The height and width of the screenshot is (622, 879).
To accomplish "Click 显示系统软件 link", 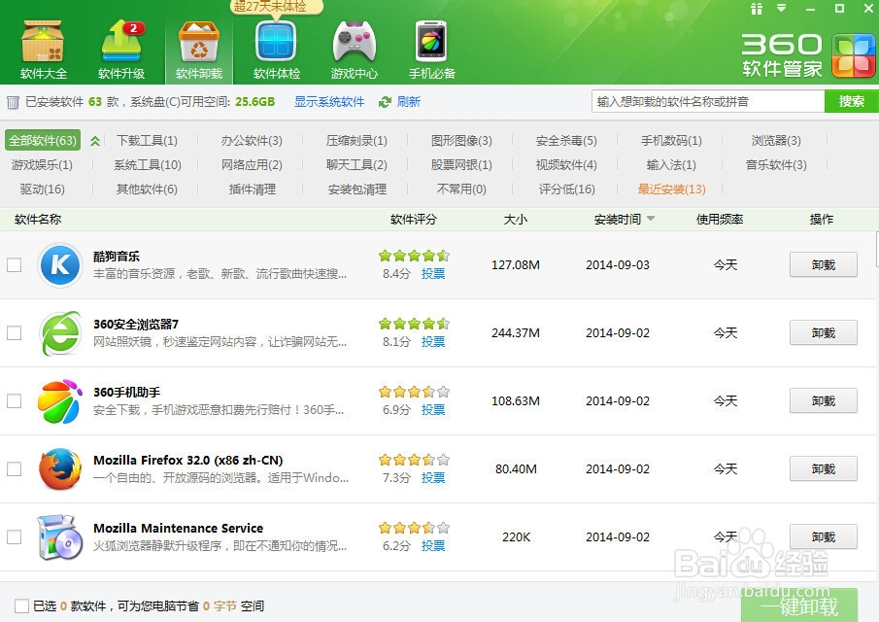I will click(x=329, y=102).
